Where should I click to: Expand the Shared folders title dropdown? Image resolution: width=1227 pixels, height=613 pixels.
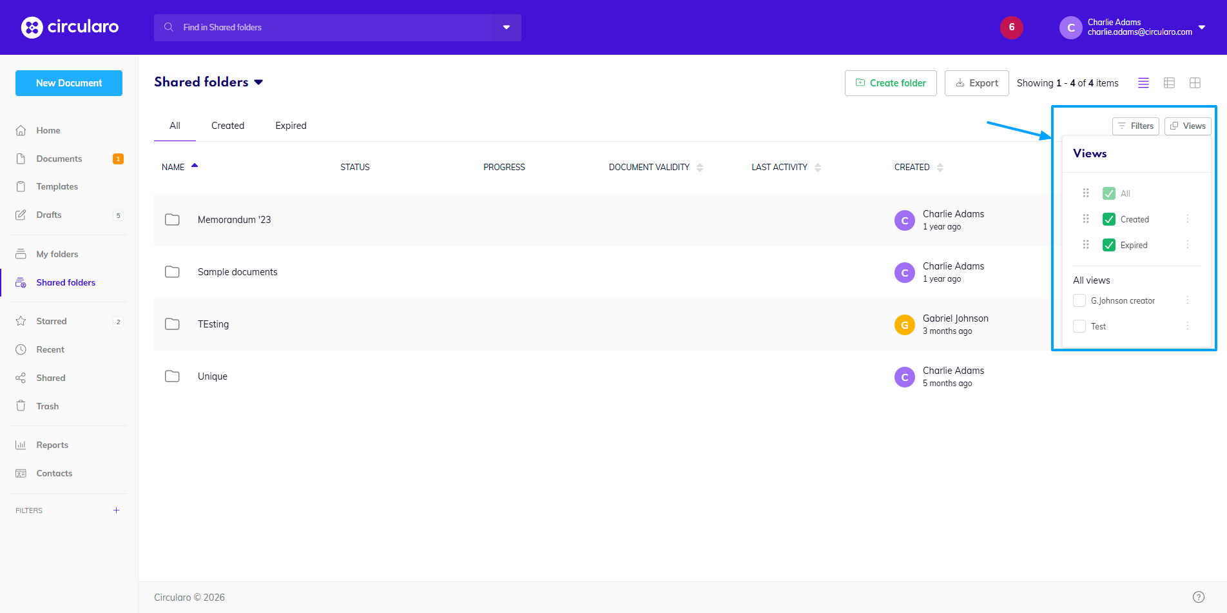point(259,83)
